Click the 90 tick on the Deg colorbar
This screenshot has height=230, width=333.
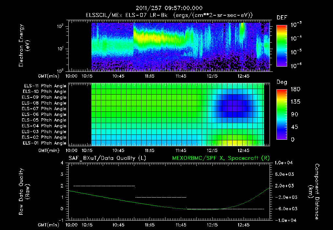pos(294,114)
